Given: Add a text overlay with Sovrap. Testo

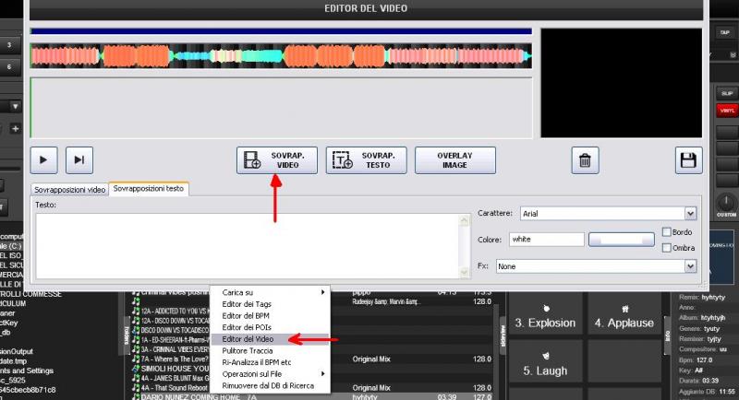Looking at the screenshot, I should click(x=366, y=160).
